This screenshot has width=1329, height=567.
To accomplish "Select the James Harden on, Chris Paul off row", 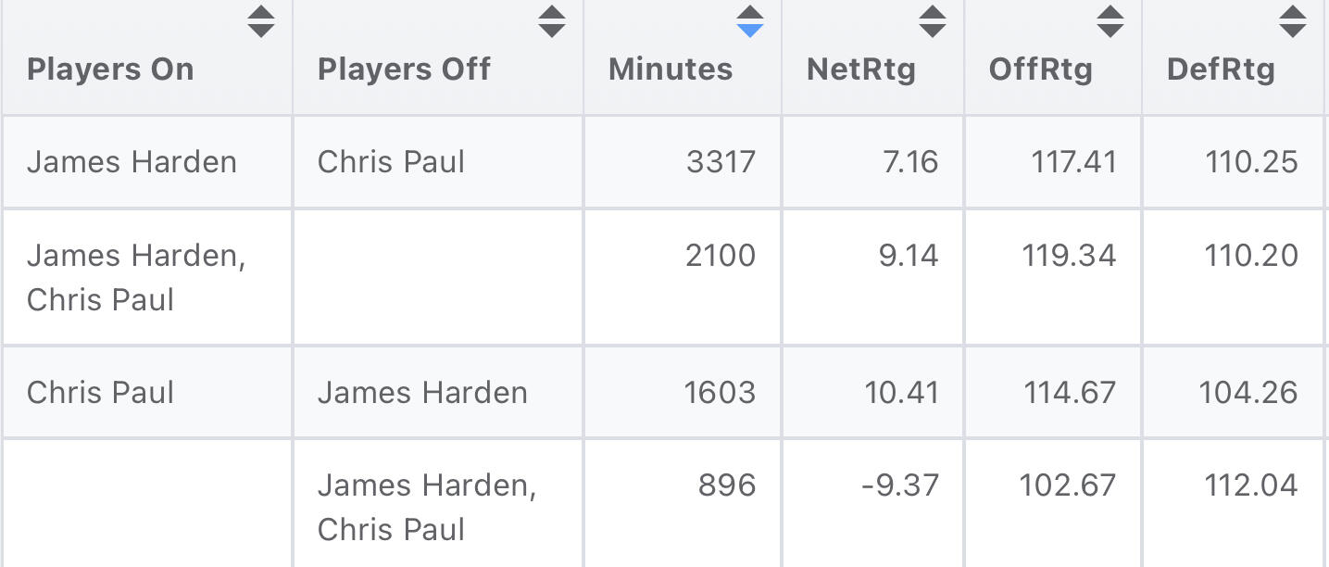I will 132,162.
